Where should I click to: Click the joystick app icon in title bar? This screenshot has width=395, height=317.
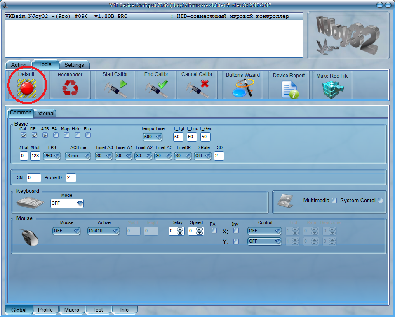pos(5,5)
